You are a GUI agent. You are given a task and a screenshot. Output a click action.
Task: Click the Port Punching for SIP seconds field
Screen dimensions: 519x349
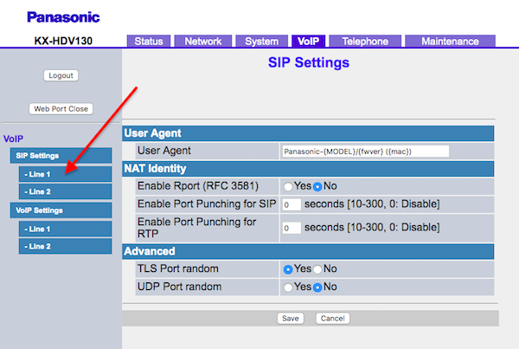click(291, 204)
